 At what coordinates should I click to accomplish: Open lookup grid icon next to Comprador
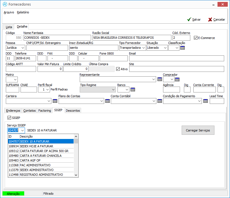coord(177,80)
